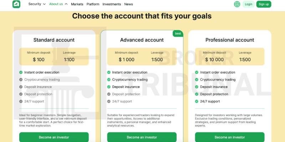Viewport: 285px width, 142px height.
Task: Select the Professional account card heading
Action: coord(230,40)
